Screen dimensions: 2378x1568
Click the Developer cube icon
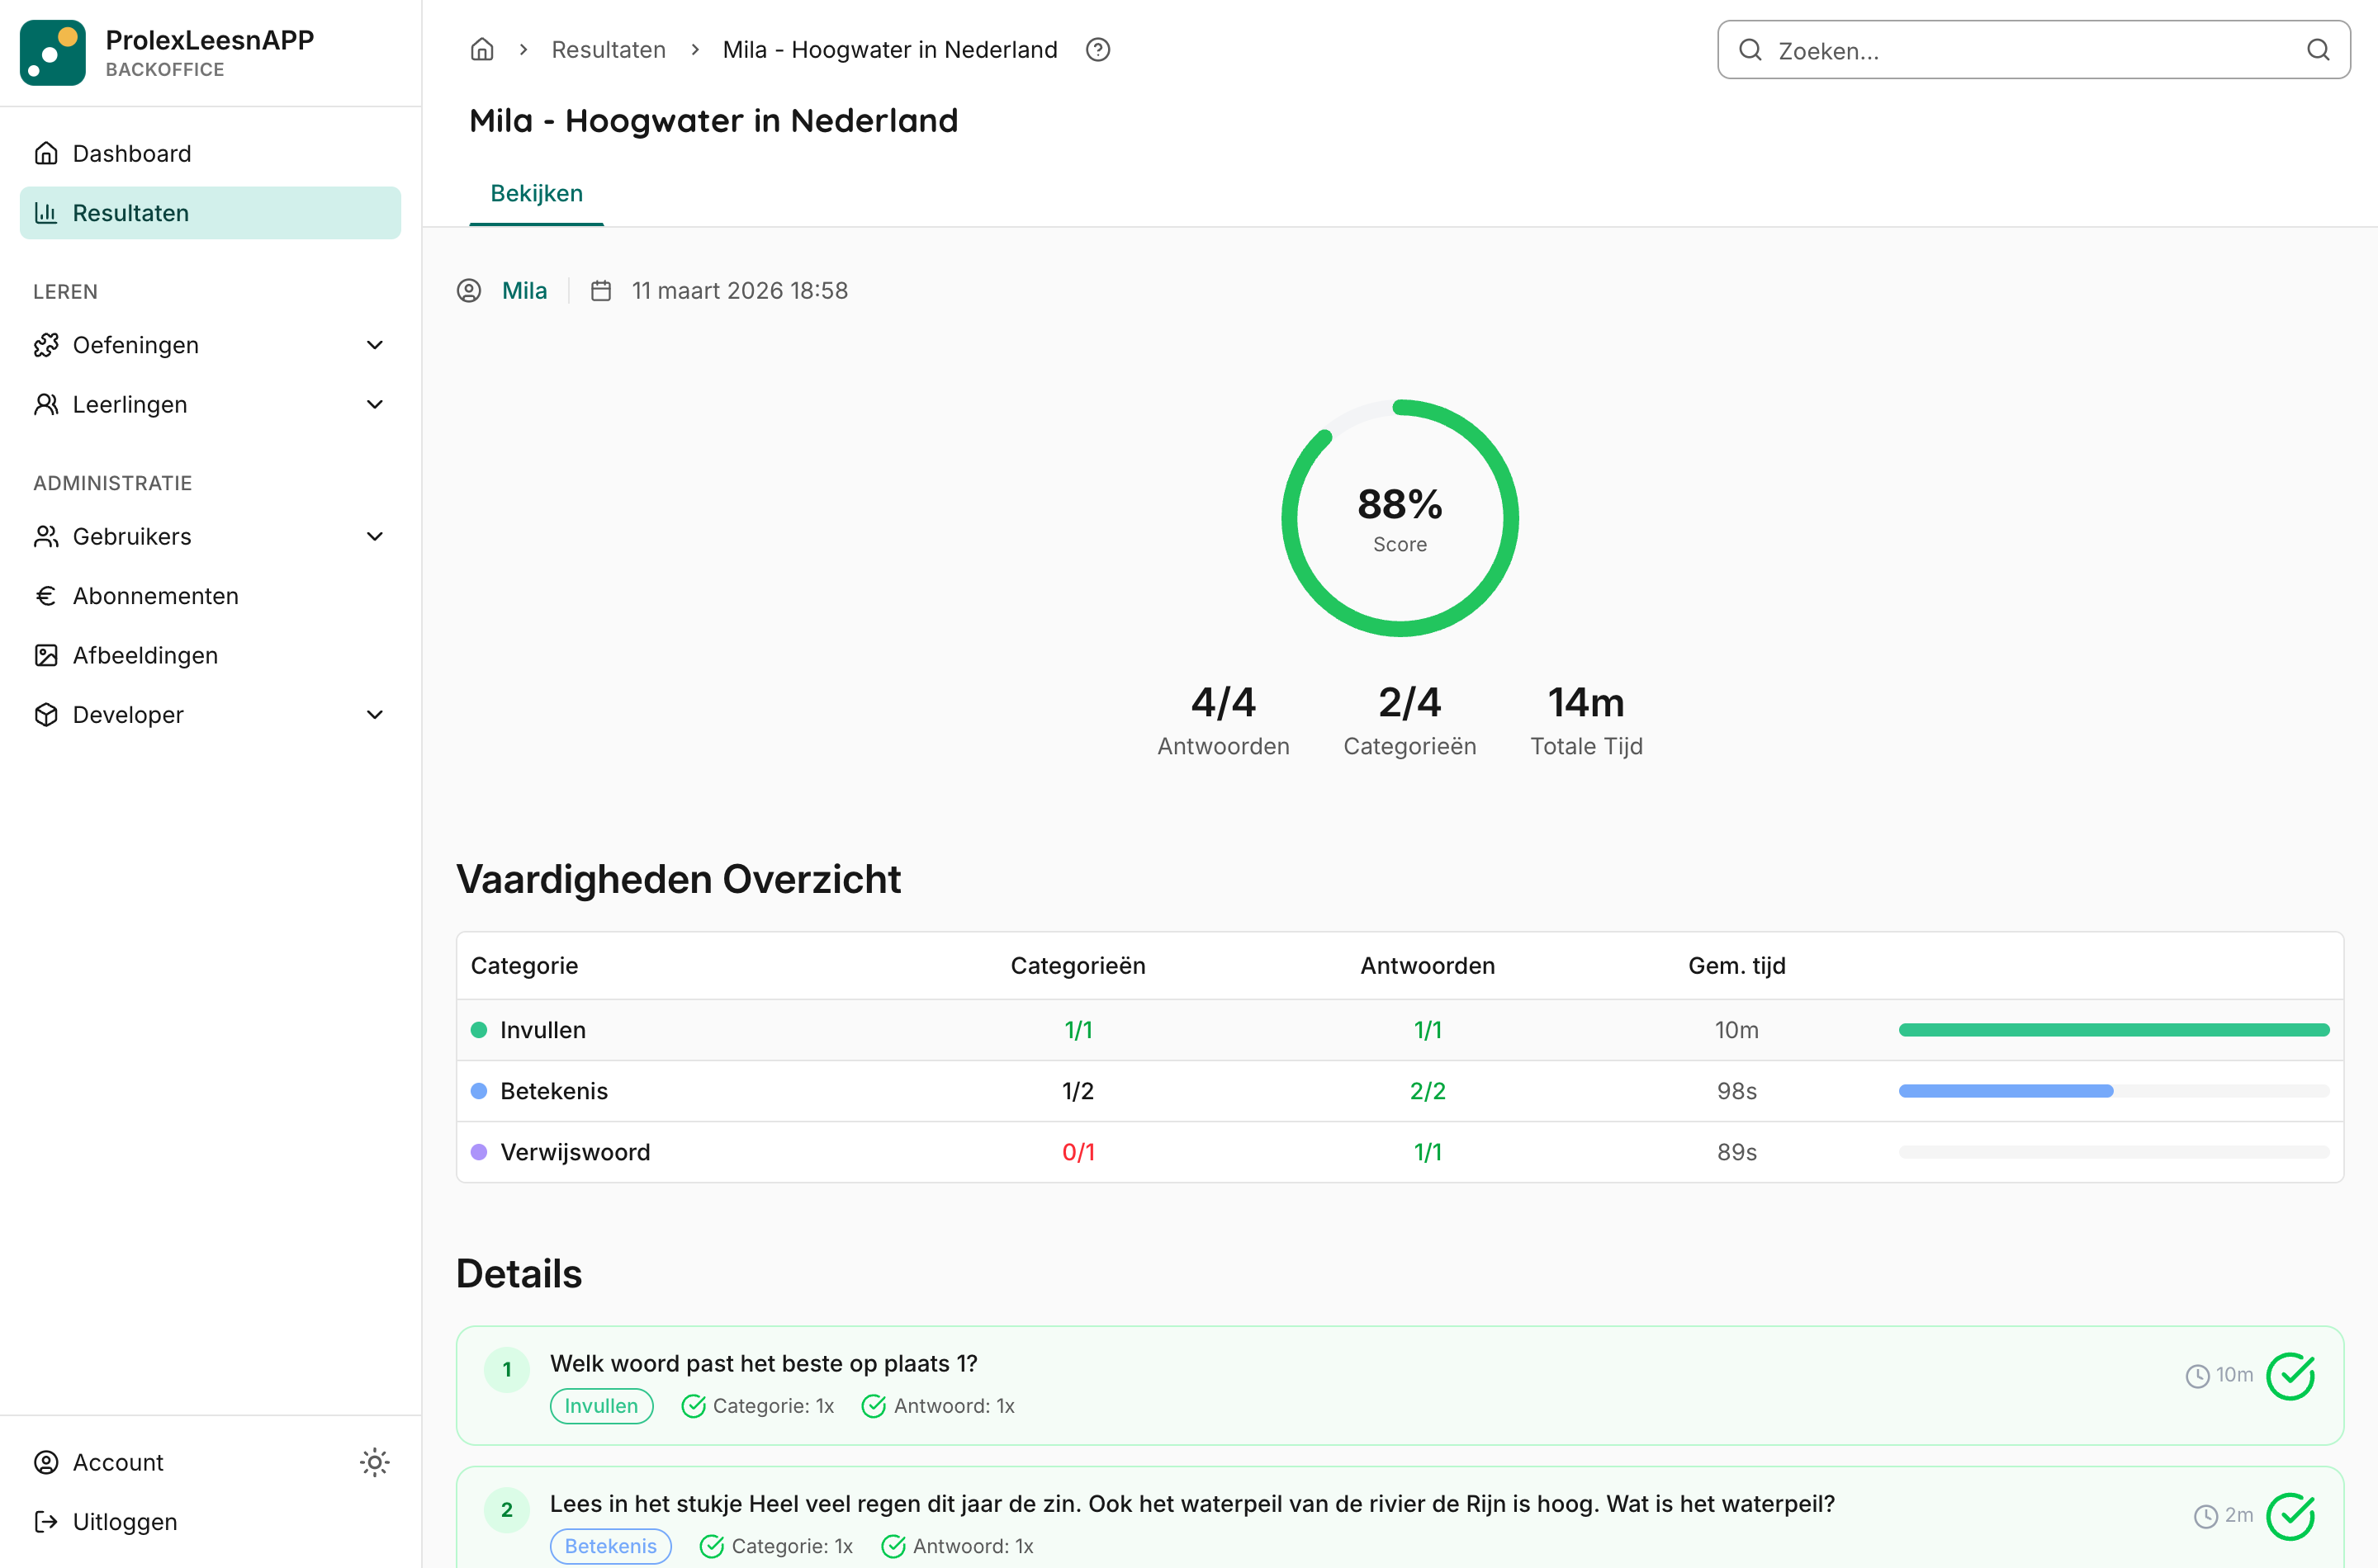(46, 714)
